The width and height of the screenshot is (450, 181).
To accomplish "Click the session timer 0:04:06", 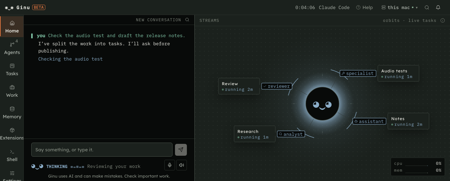I will (x=305, y=7).
